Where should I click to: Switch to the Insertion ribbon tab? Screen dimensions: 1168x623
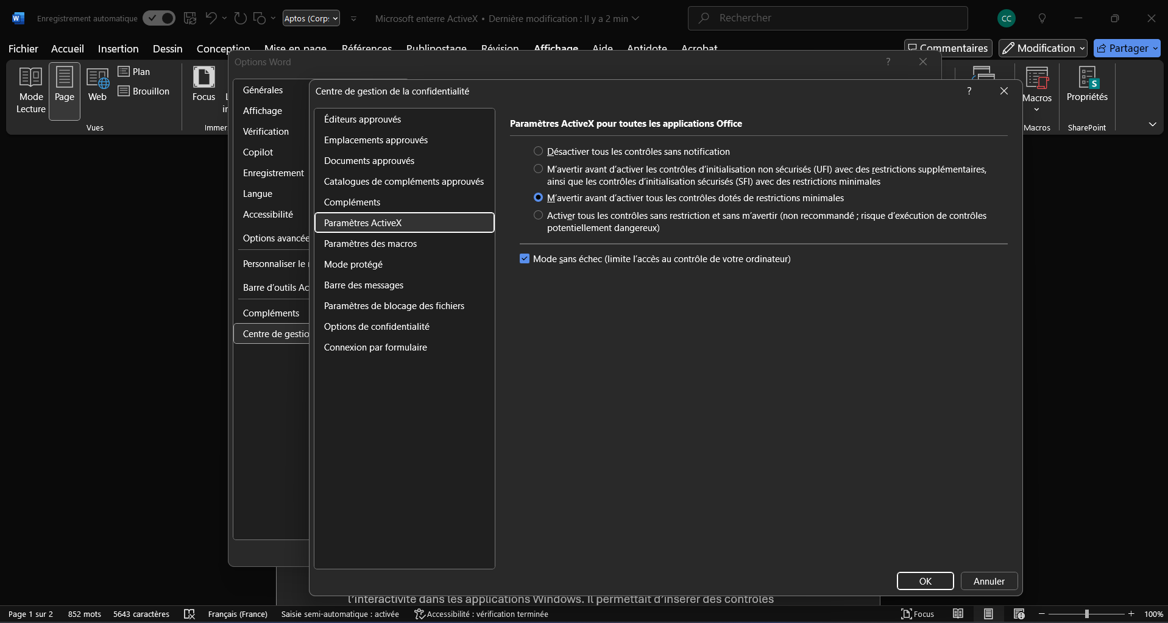click(118, 49)
